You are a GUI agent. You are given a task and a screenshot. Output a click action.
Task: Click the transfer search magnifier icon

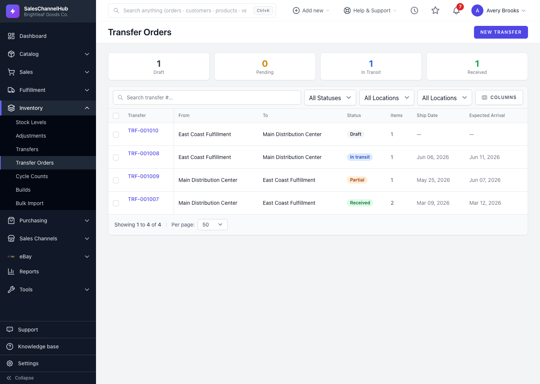click(x=120, y=97)
